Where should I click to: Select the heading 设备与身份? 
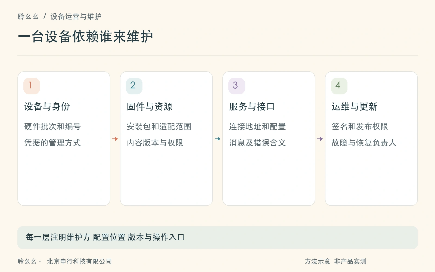pyautogui.click(x=47, y=107)
